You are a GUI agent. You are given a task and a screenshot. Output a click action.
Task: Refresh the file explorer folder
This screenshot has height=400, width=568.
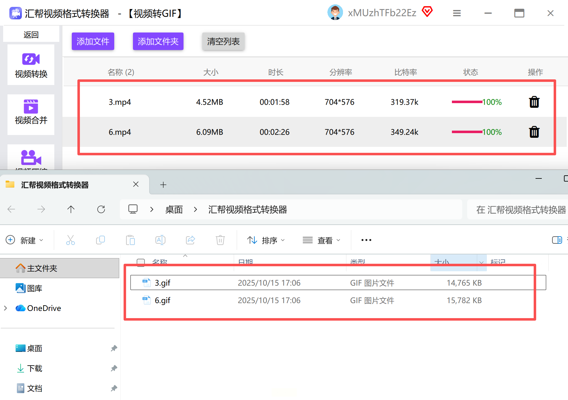click(x=101, y=209)
